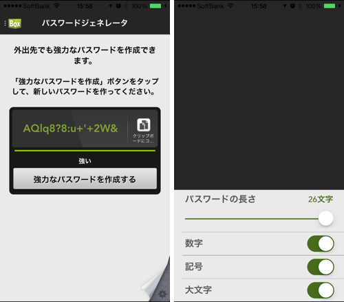Tap the location arrow icon in left status bar

click(111, 6)
